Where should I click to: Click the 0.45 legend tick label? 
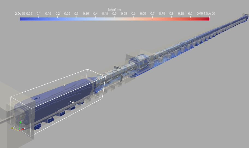(105, 14)
